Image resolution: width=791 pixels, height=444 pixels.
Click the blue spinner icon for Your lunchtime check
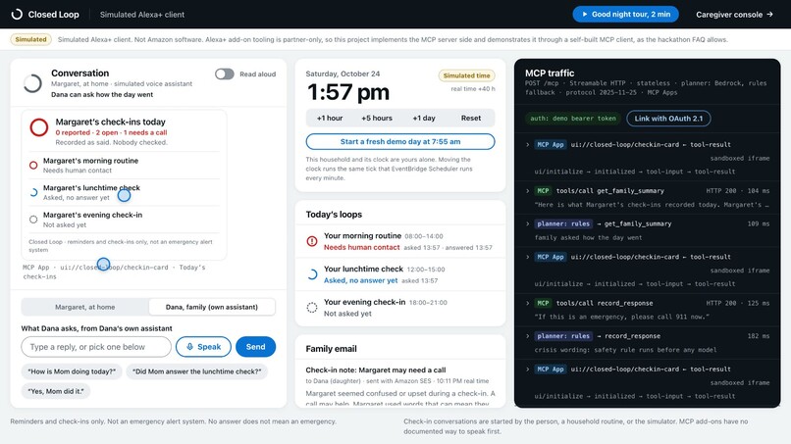312,274
